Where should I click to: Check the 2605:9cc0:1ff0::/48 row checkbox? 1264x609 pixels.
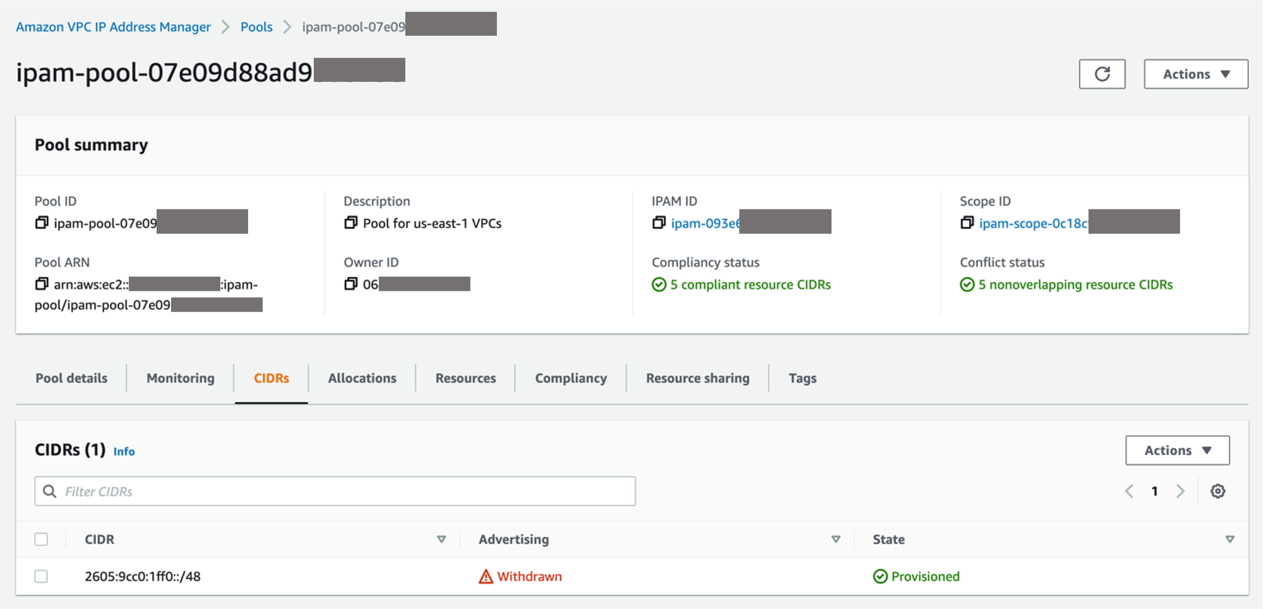41,576
